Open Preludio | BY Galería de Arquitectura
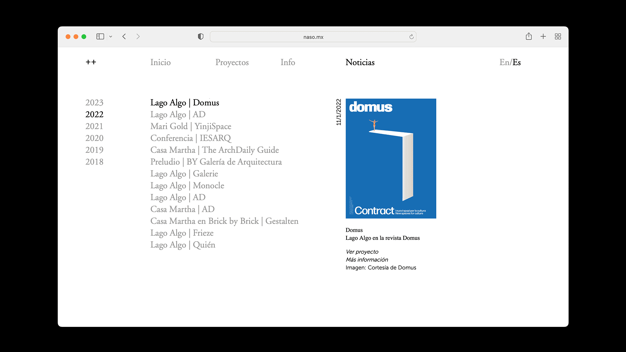Viewport: 626px width, 352px height. (x=216, y=162)
